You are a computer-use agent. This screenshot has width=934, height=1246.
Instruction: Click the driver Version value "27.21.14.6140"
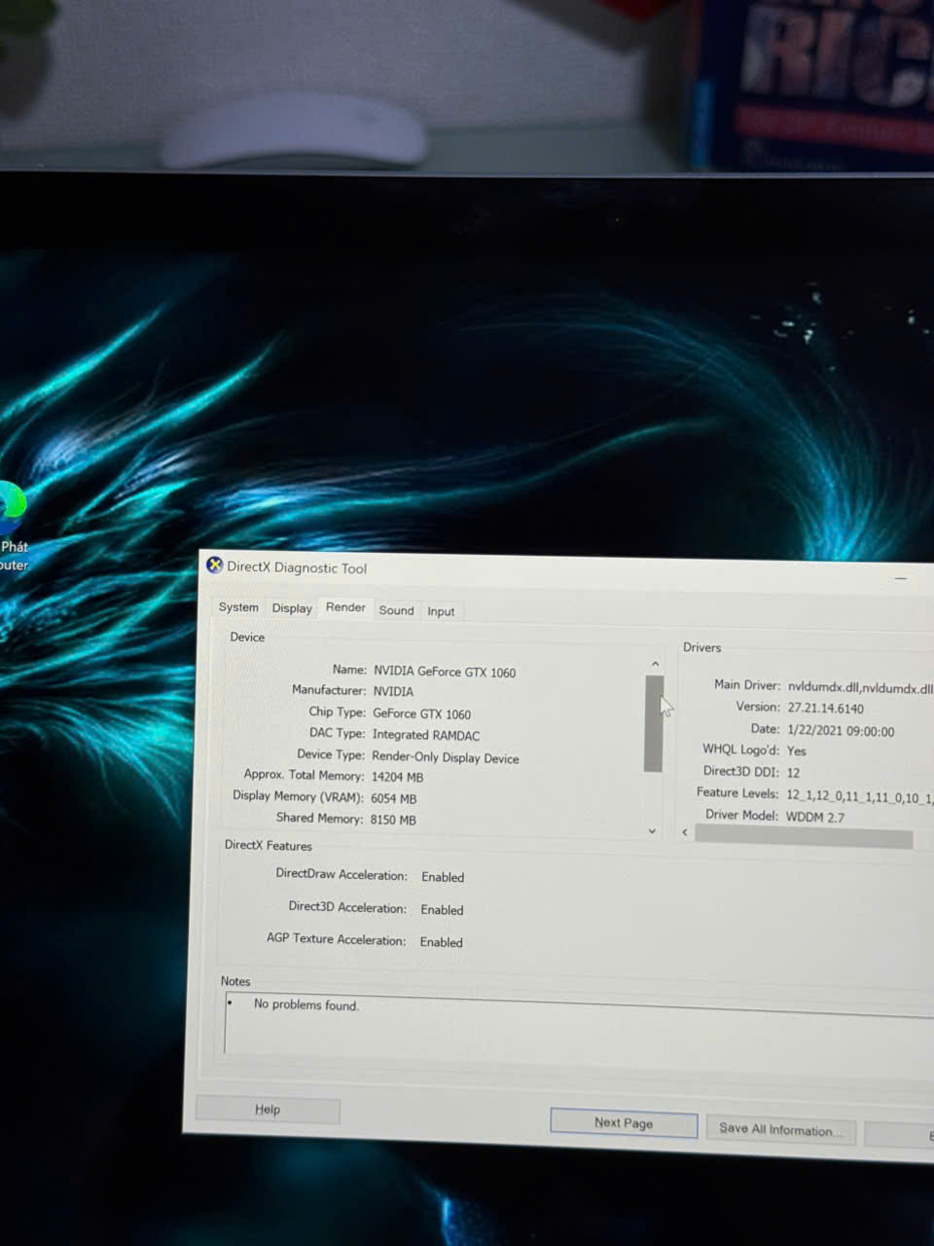826,709
